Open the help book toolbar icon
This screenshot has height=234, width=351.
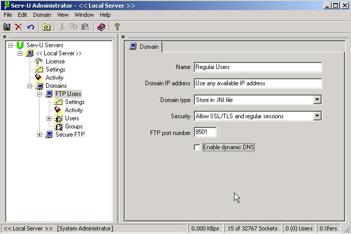(101, 27)
